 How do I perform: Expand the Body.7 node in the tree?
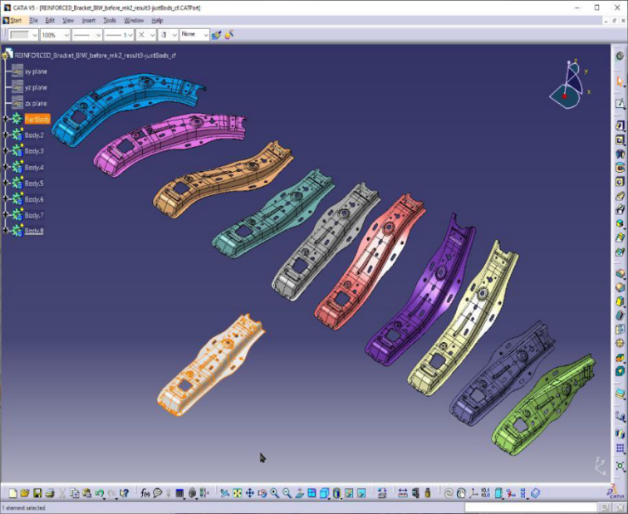[x=5, y=215]
